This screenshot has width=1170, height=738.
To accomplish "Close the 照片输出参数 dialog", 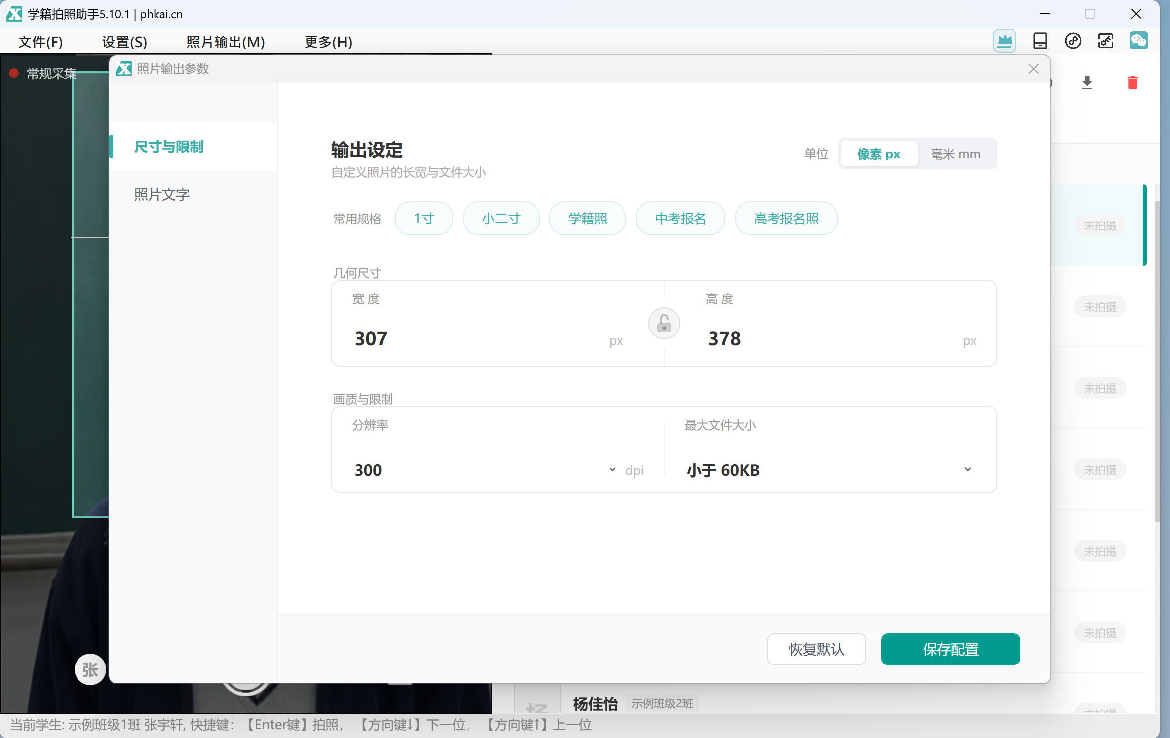I will click(1034, 69).
